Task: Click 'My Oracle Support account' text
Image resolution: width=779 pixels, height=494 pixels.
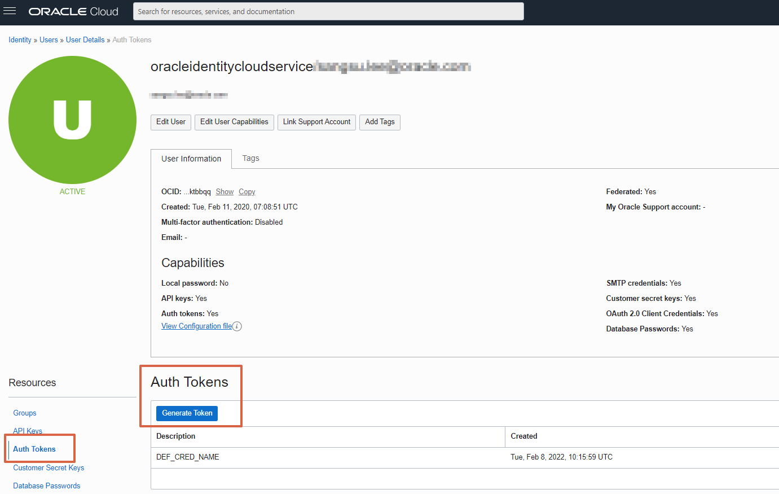Action: point(655,207)
